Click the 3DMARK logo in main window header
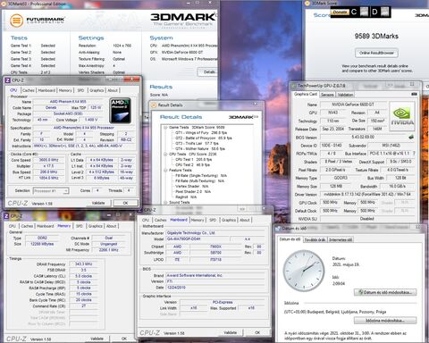 tap(182, 19)
